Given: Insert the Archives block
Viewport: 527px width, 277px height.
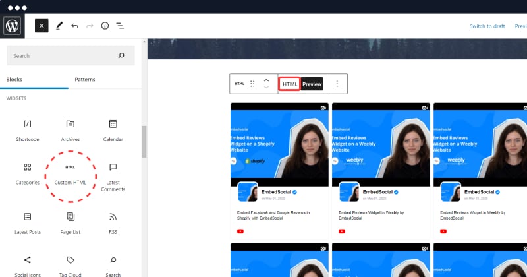Looking at the screenshot, I should (x=70, y=131).
